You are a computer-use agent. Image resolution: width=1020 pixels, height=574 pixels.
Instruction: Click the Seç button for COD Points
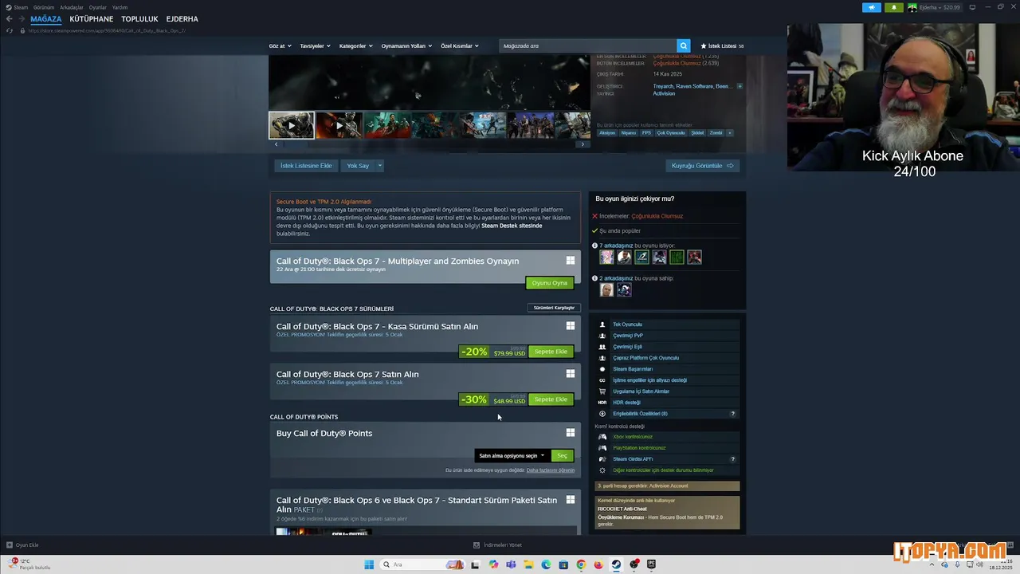click(x=562, y=456)
